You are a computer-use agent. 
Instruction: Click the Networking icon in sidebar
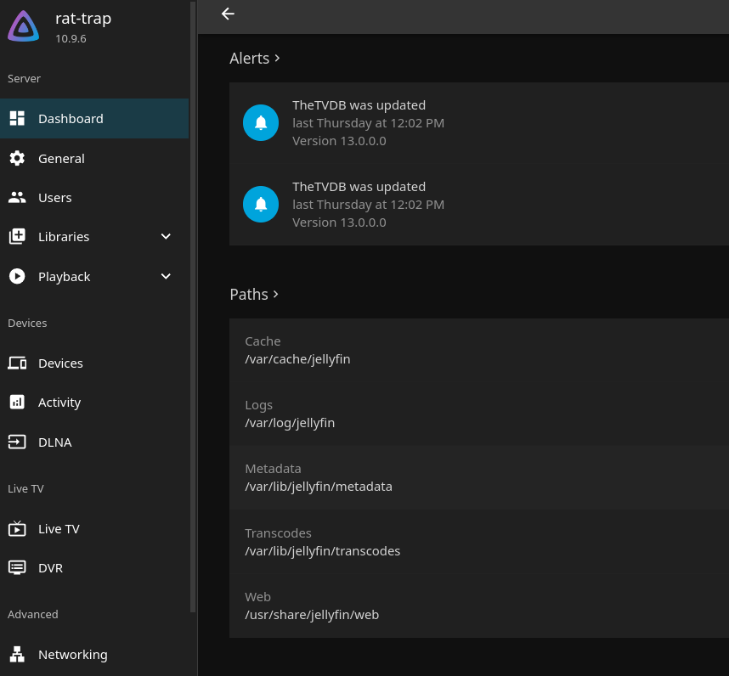point(17,654)
